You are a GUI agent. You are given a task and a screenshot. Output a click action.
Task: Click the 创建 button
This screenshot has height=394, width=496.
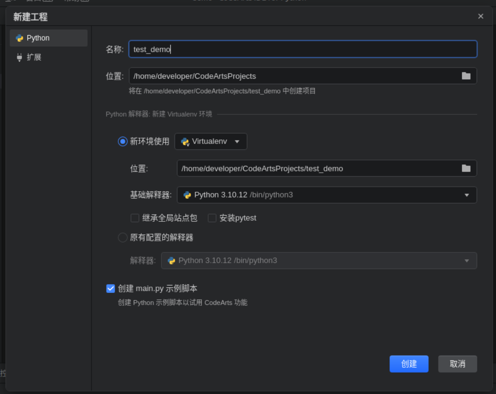408,364
